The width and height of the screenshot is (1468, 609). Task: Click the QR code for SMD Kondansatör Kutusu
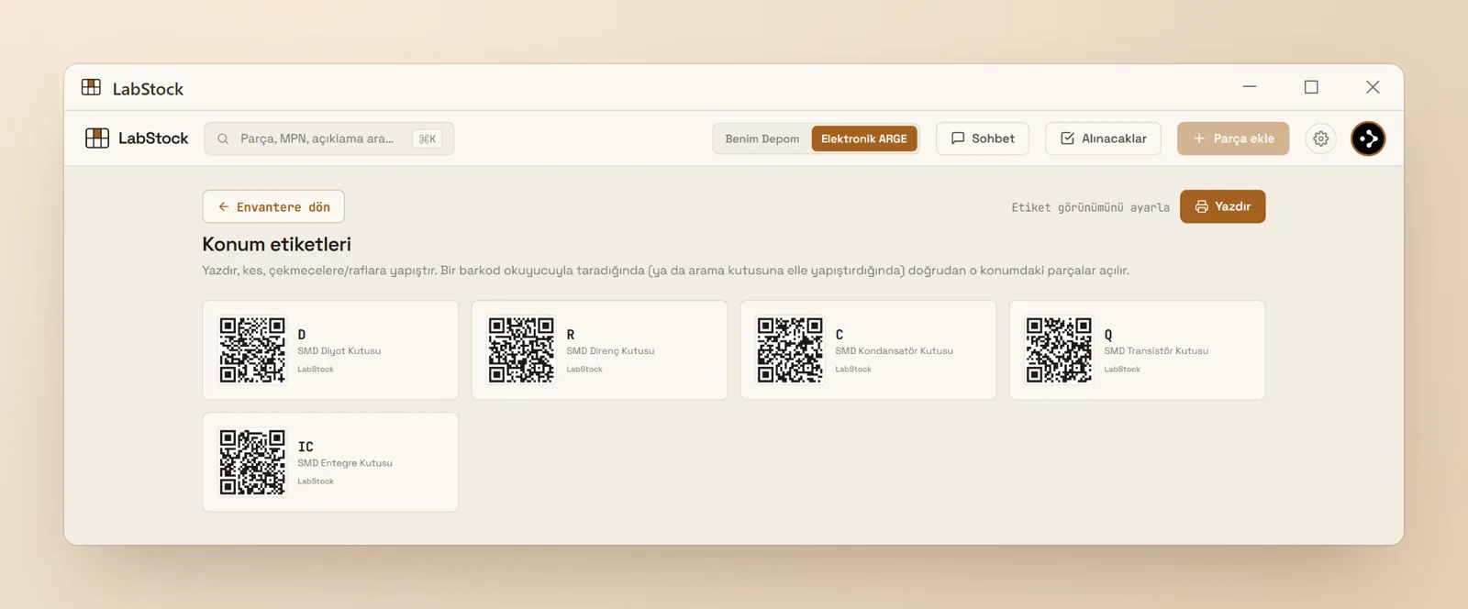click(x=790, y=349)
